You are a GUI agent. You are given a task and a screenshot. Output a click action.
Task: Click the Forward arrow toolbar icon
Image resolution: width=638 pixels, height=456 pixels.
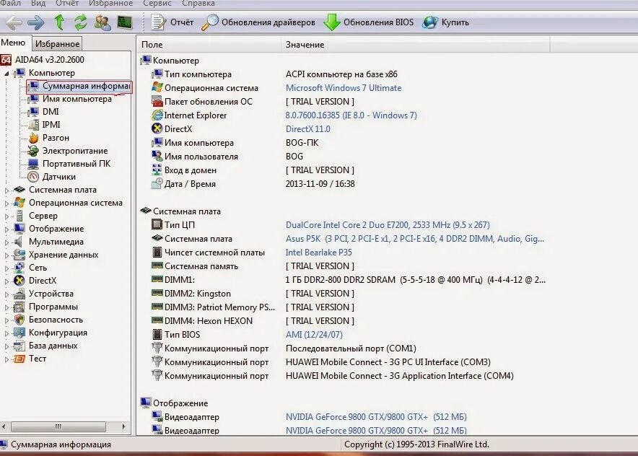pos(36,23)
